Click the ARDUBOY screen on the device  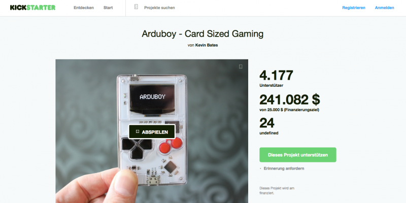point(152,96)
